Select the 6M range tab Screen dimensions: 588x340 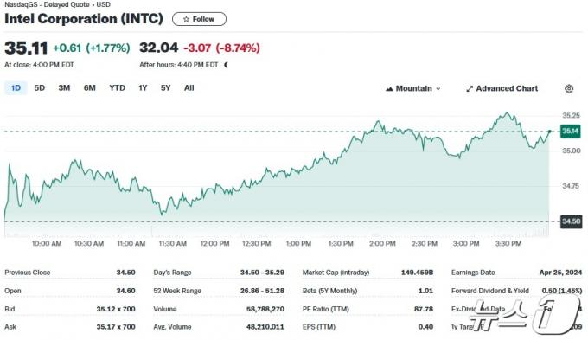[x=90, y=88]
